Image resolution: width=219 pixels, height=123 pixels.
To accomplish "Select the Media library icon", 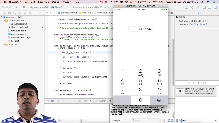I will tap(204, 83).
